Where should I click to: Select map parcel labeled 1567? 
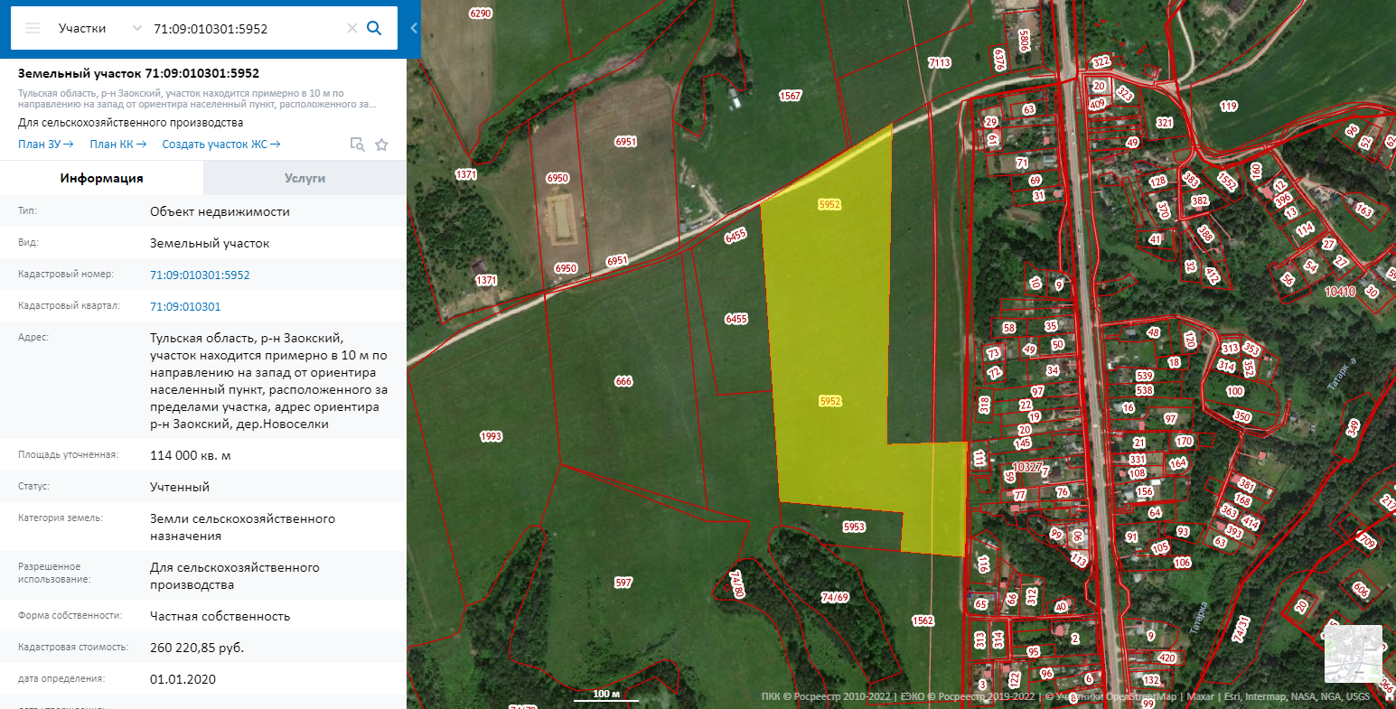coord(791,96)
